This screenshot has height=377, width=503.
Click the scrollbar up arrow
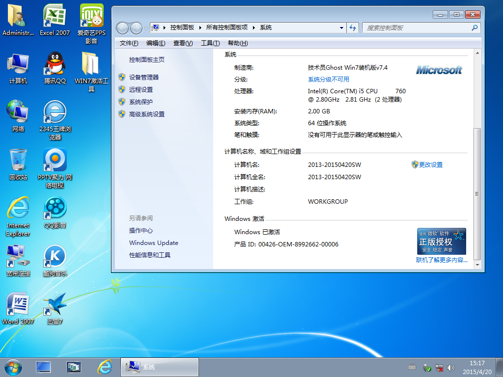[x=477, y=53]
